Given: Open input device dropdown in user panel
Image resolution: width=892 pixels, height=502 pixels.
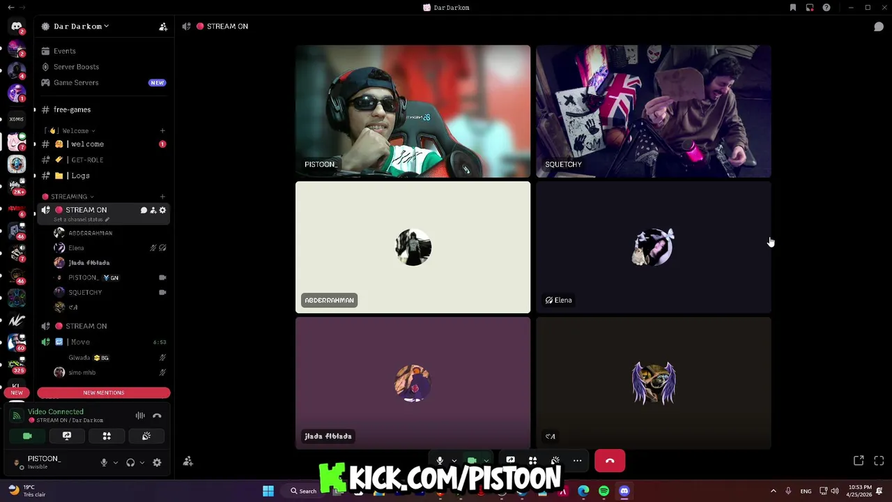Looking at the screenshot, I should pyautogui.click(x=116, y=462).
